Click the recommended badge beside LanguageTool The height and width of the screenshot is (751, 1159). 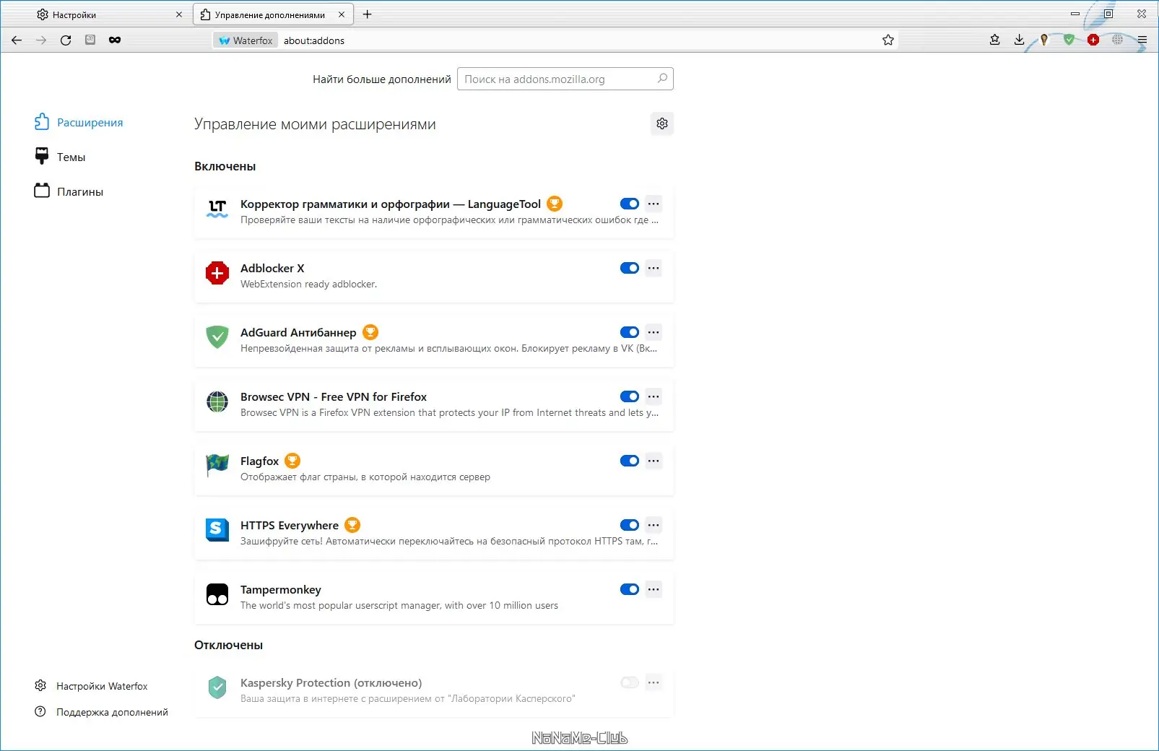click(555, 204)
